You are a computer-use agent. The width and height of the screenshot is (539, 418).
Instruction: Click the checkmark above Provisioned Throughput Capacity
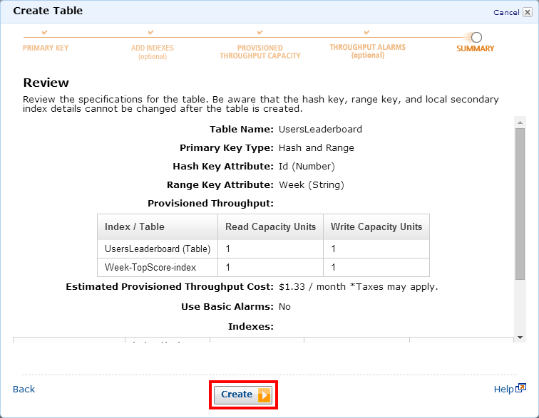(260, 33)
